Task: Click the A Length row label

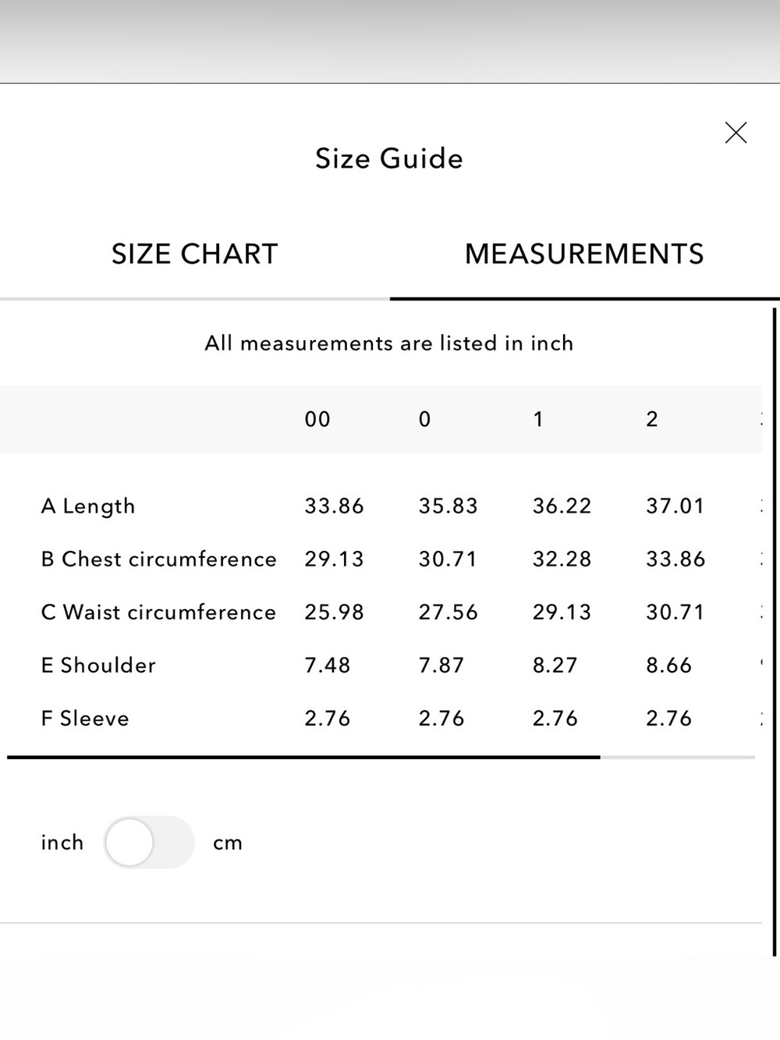Action: (x=88, y=506)
